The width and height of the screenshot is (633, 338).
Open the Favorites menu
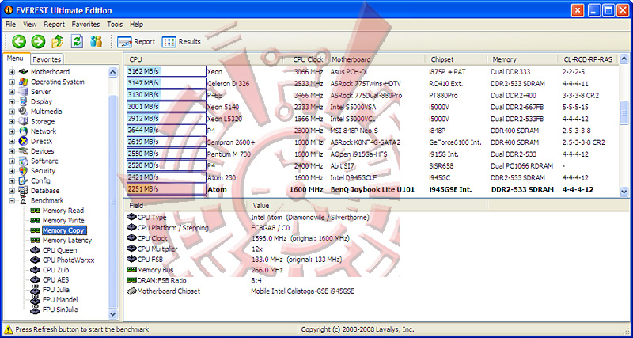(85, 25)
